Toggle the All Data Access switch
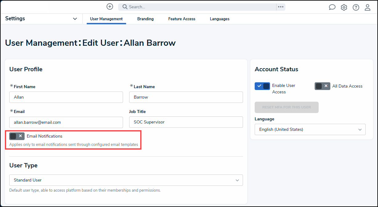The image size is (378, 207). (x=322, y=86)
